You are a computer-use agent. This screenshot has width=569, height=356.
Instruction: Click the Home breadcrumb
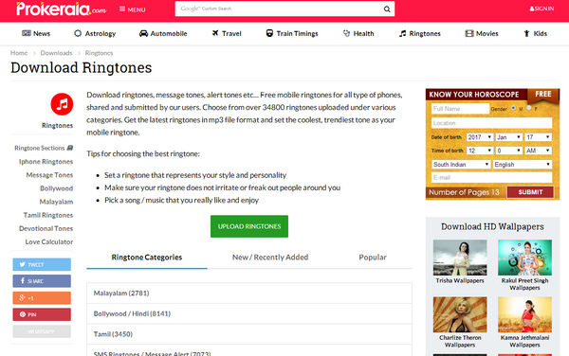click(19, 53)
